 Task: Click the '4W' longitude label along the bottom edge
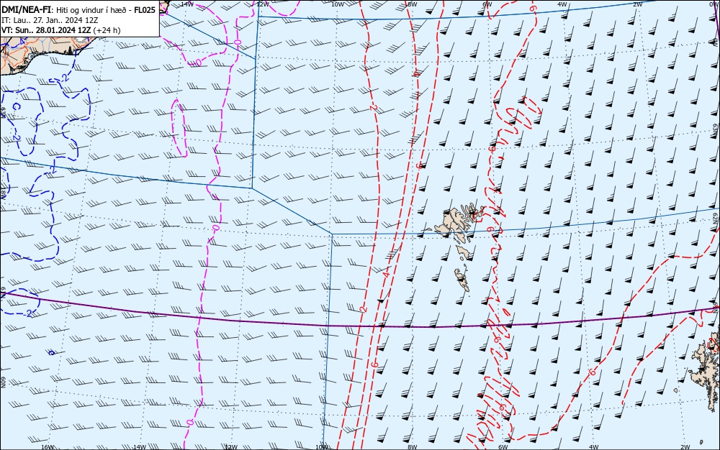(x=594, y=447)
